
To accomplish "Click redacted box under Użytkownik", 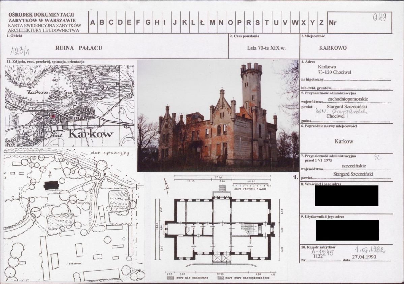I will tap(347, 230).
